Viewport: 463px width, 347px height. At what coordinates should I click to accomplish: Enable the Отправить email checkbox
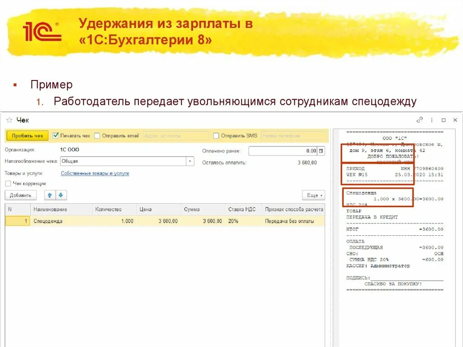97,136
